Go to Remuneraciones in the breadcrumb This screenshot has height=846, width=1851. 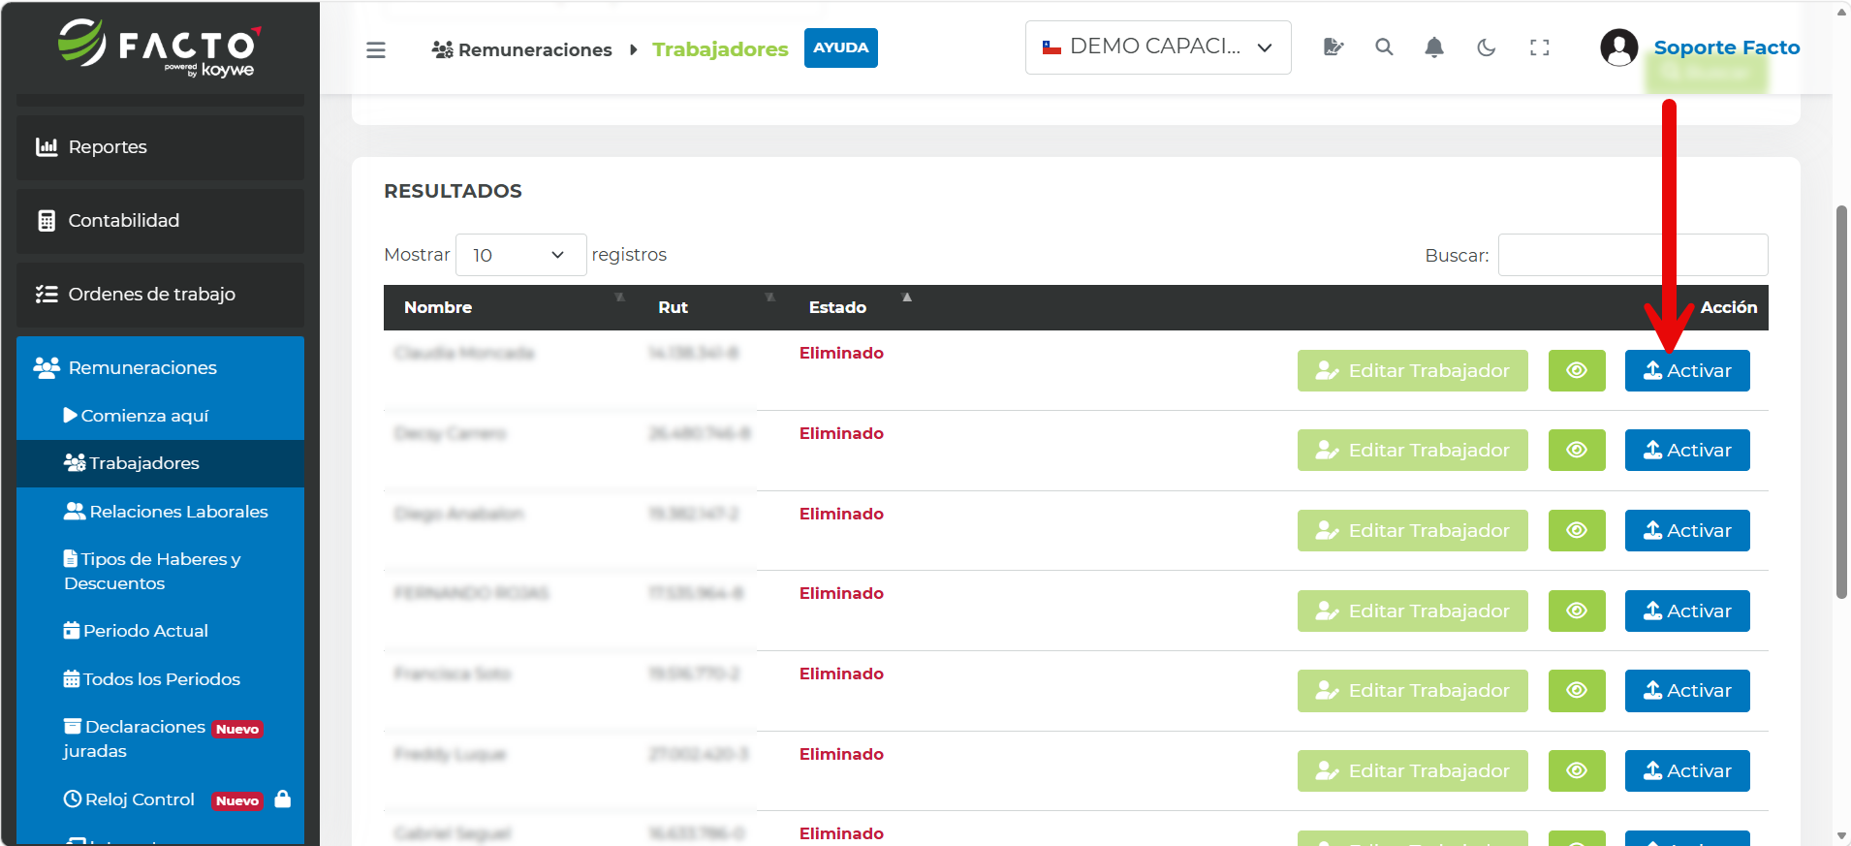pos(522,49)
